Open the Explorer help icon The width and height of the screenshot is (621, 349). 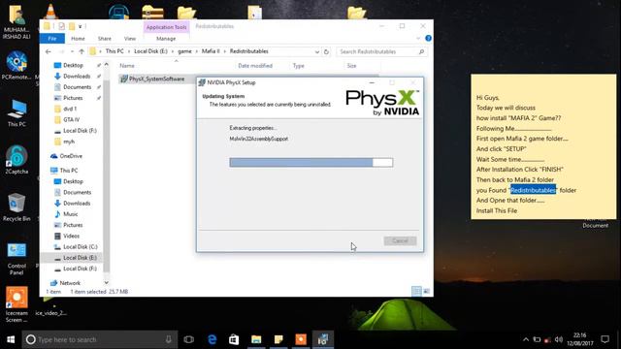428,39
